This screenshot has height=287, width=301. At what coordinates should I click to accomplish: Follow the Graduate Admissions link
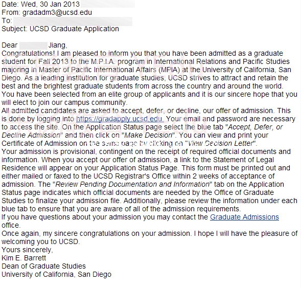[244, 217]
